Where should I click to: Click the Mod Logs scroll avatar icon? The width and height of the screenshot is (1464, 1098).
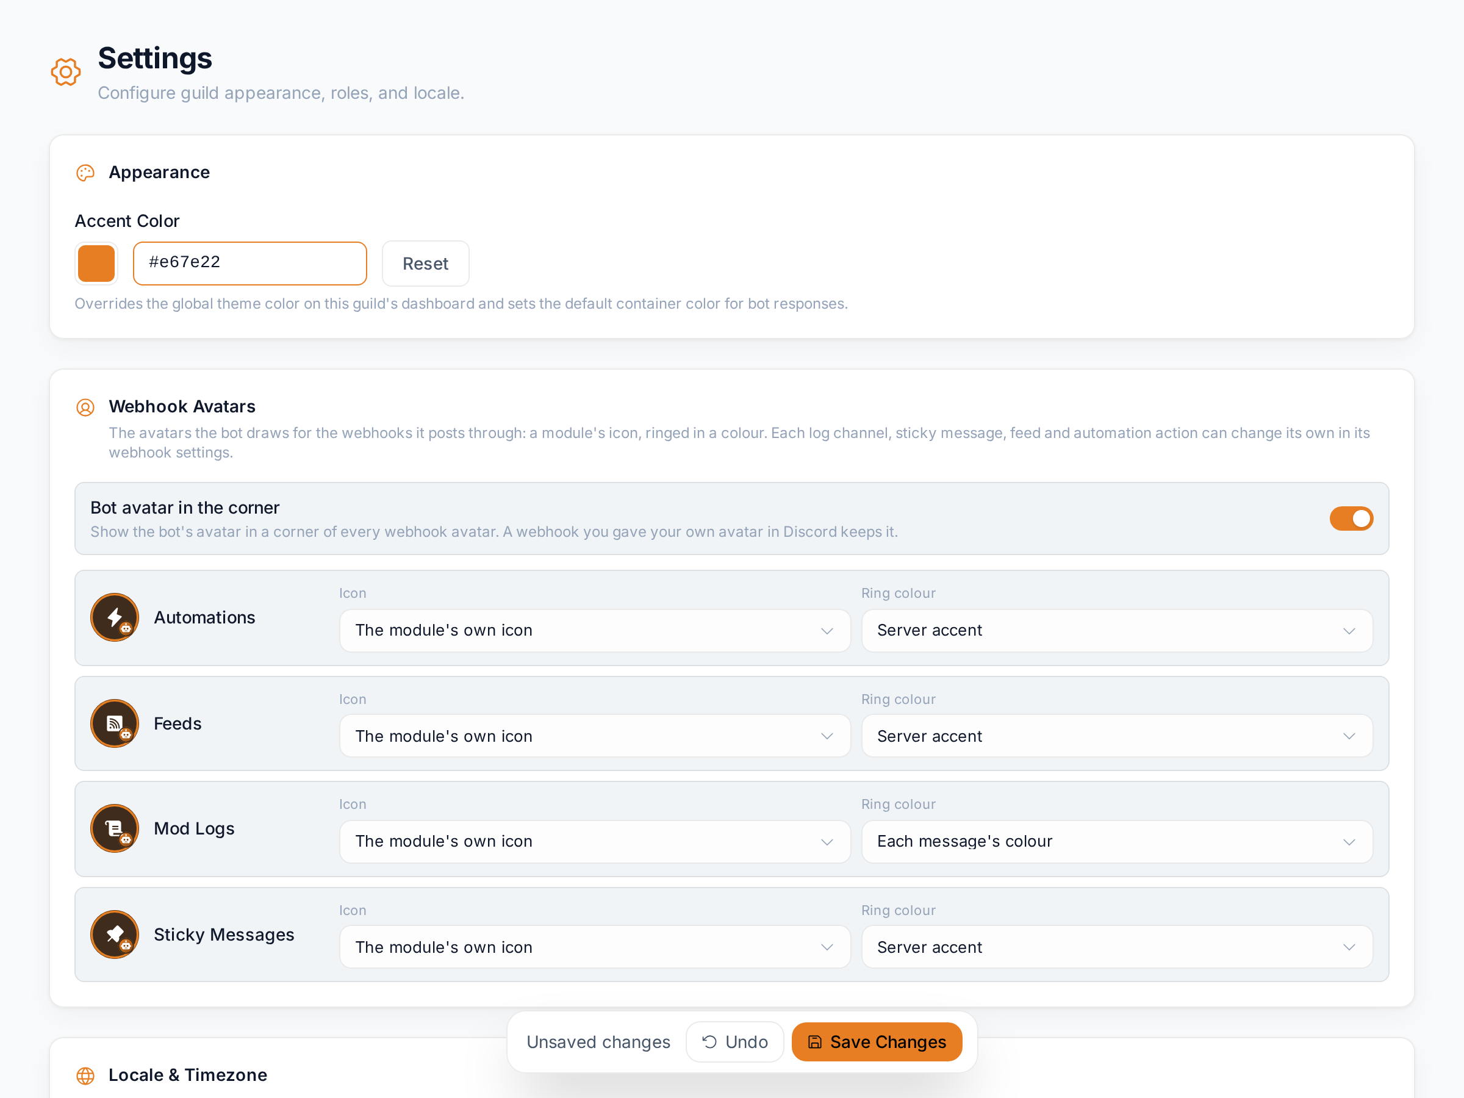coord(115,828)
